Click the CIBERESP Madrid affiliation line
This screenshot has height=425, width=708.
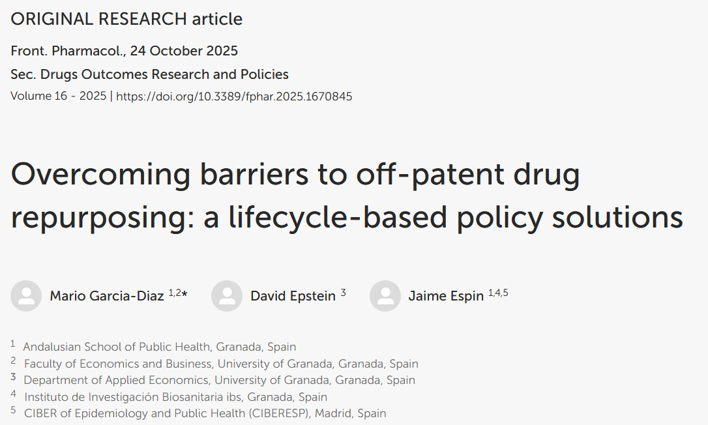[205, 413]
